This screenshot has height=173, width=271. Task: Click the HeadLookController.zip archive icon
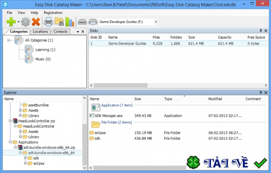15,121
